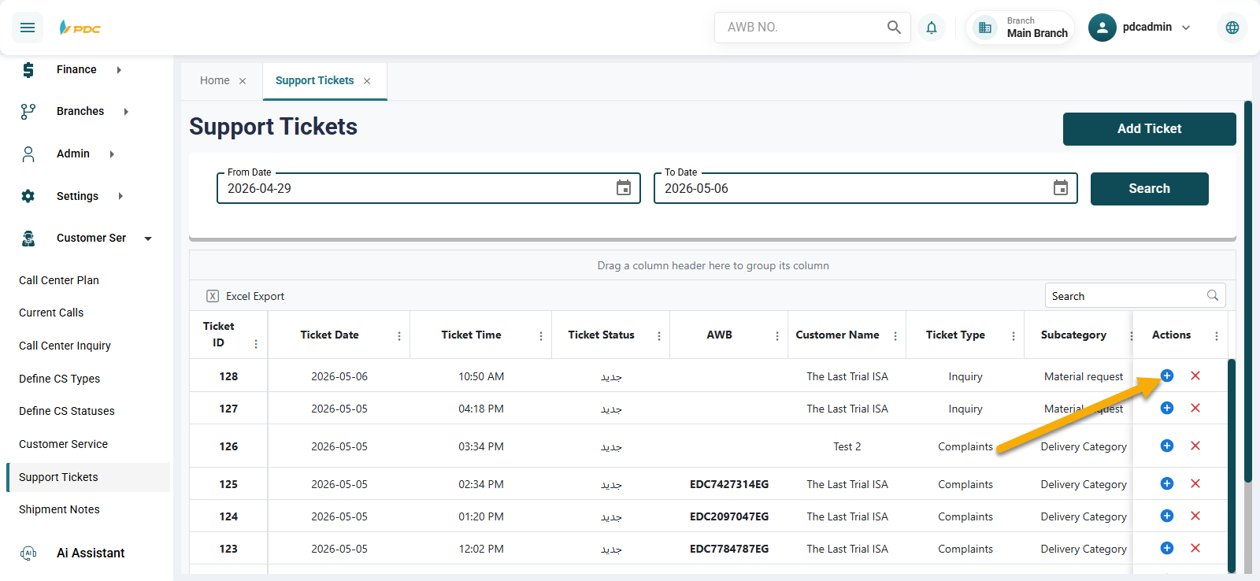Click the grid search magnifier icon
Screen dimensions: 1260x581
tap(1213, 295)
